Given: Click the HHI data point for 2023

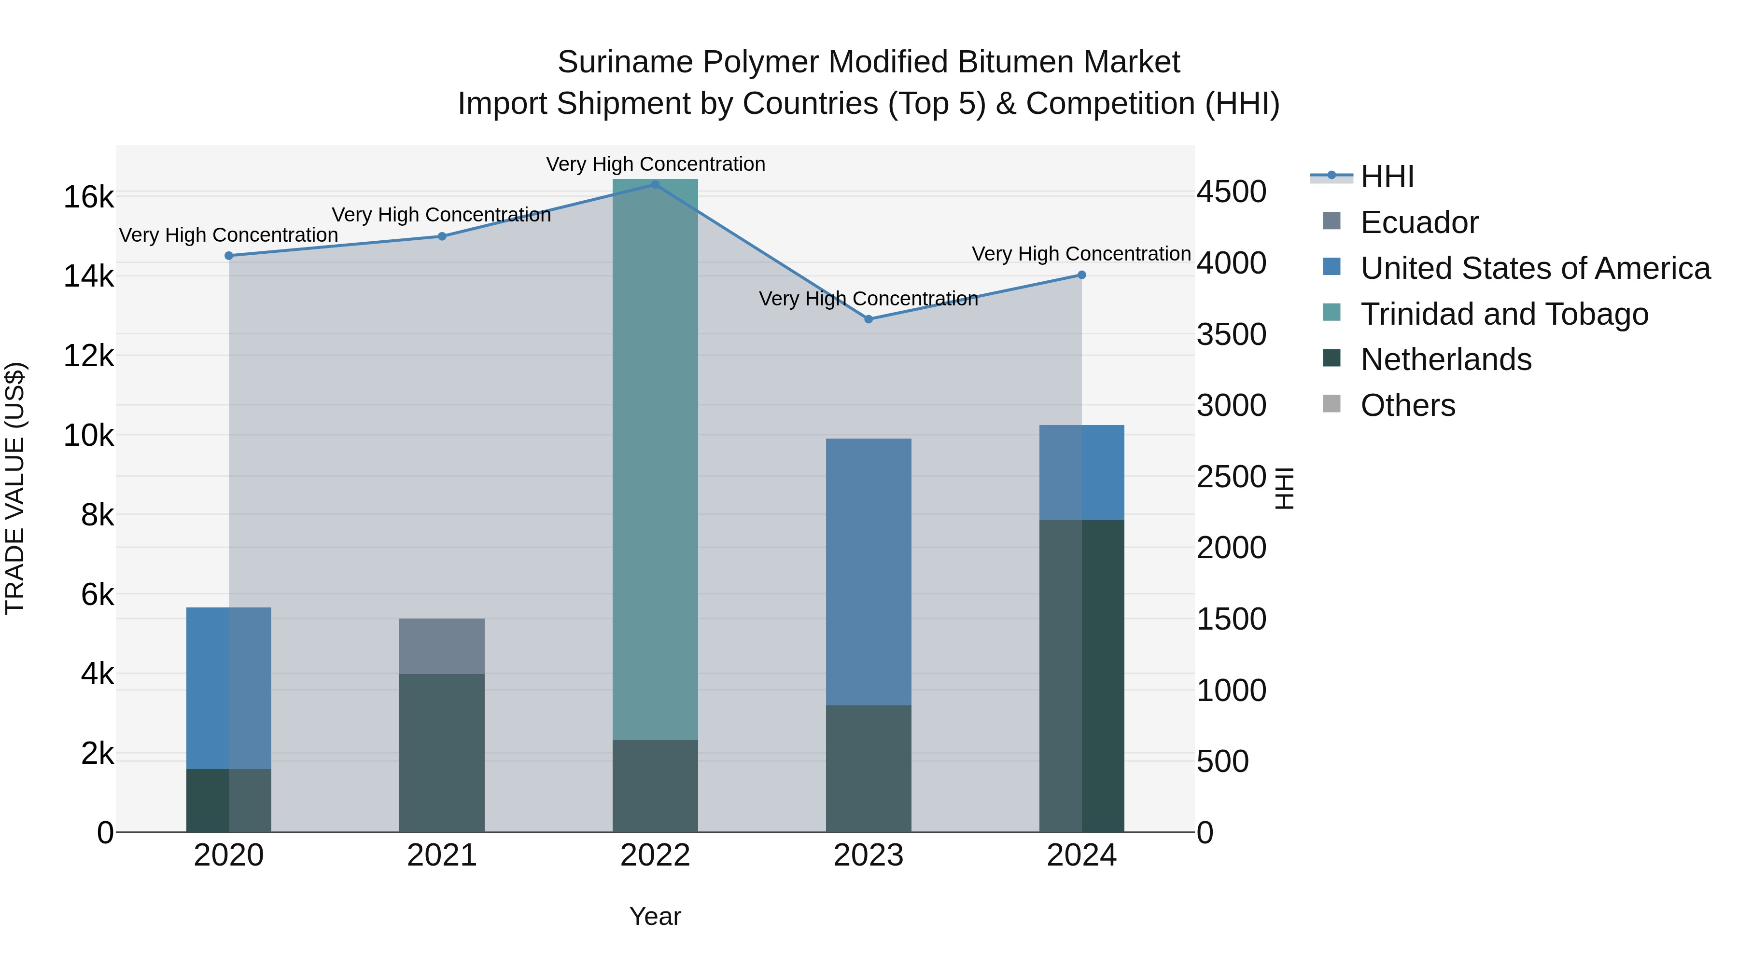Looking at the screenshot, I should point(869,319).
